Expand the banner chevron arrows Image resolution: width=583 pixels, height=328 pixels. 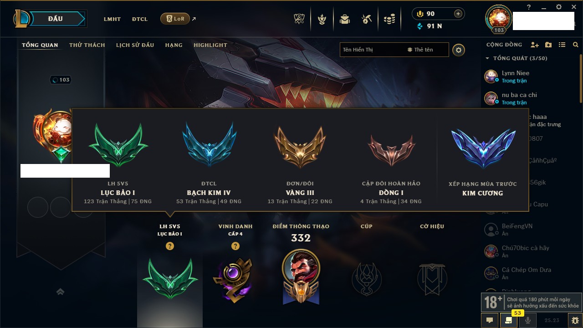point(60,292)
